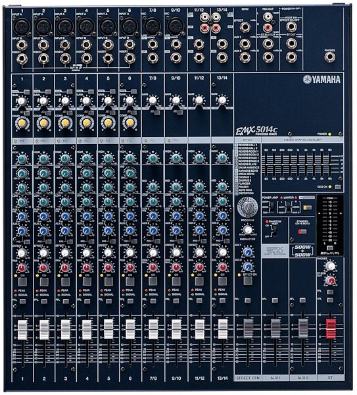Image resolution: width=357 pixels, height=395 pixels.
Task: Click the Yamaha logo
Action: pyautogui.click(x=321, y=80)
